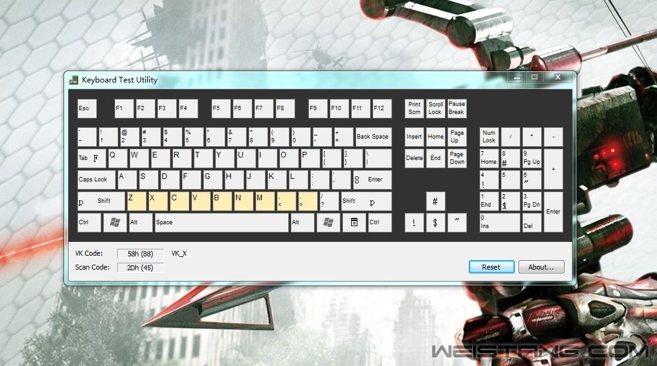Click the right Ctrl key

pos(380,222)
